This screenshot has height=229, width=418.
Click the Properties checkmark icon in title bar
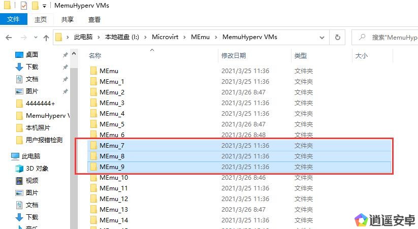(24, 6)
